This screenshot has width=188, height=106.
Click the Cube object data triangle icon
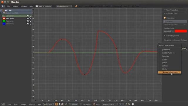click(x=3, y=11)
